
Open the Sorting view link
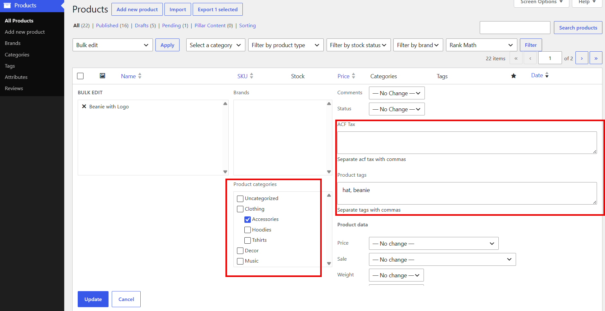coord(248,25)
